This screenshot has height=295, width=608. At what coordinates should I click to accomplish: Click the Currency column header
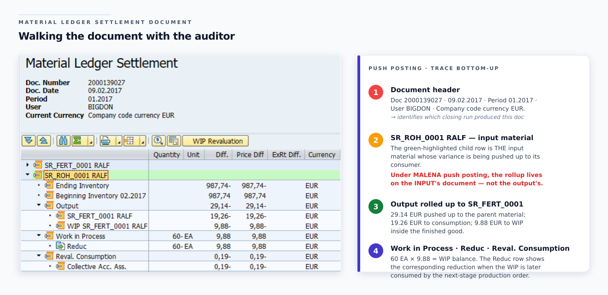pos(322,154)
